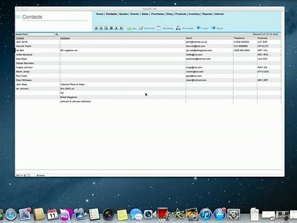Open App Store icon in Dock
The image size is (297, 223).
pyautogui.click(x=220, y=214)
